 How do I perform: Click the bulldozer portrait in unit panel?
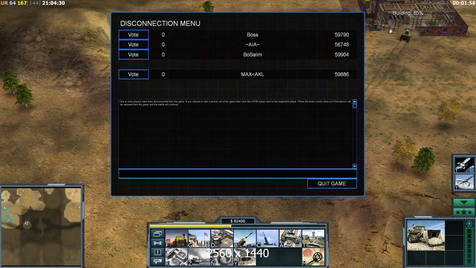(426, 235)
